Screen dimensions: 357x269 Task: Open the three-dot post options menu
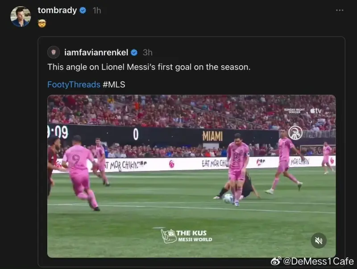pyautogui.click(x=340, y=10)
